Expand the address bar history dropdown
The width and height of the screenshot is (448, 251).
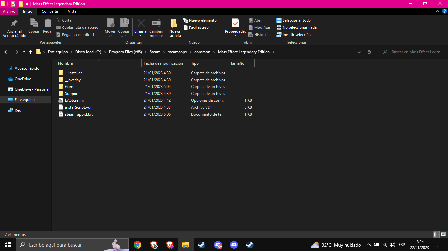(x=359, y=52)
